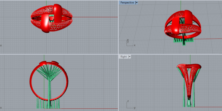Screen dimensions: 222x111
Task: Open the Perspective viewport dropdown arrow
Action: point(137,3)
